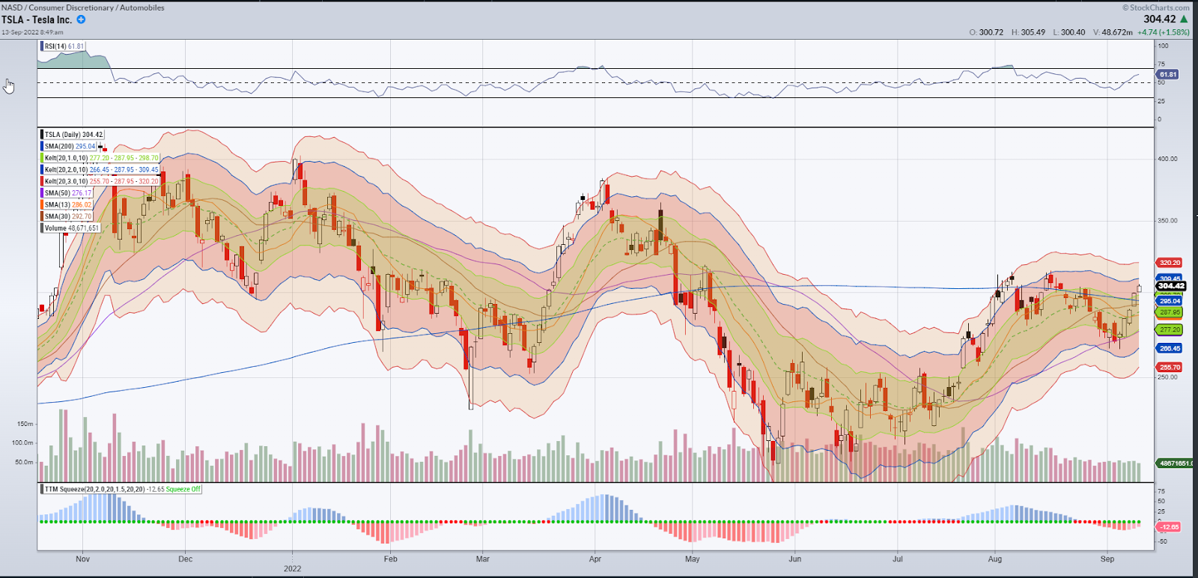Click the +4.74 (+1.58%) change text
This screenshot has width=1198, height=578.
click(1163, 32)
